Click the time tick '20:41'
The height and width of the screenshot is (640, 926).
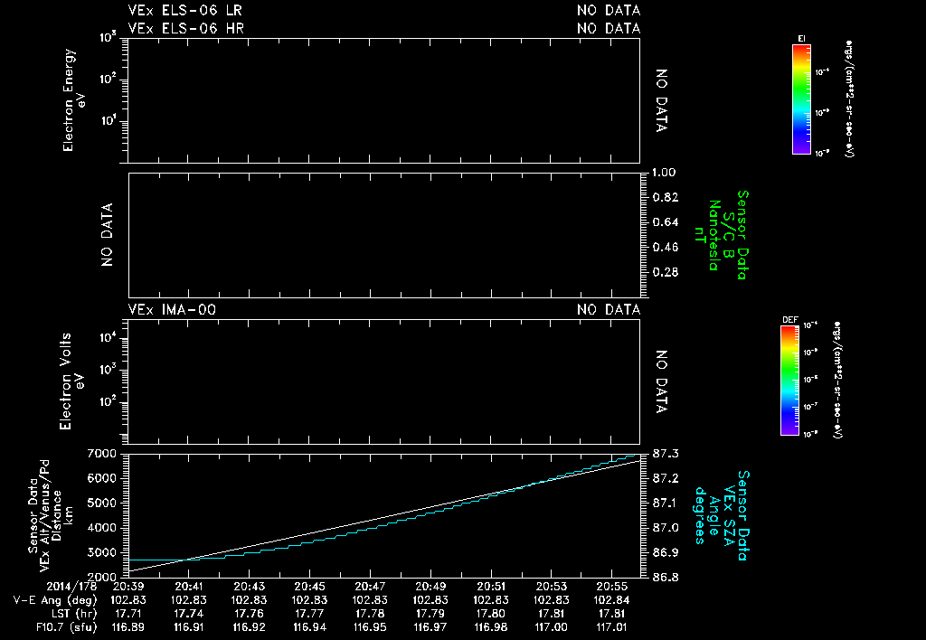pos(188,587)
